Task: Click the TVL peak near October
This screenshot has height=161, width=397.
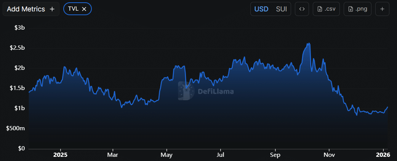Action: pyautogui.click(x=309, y=43)
